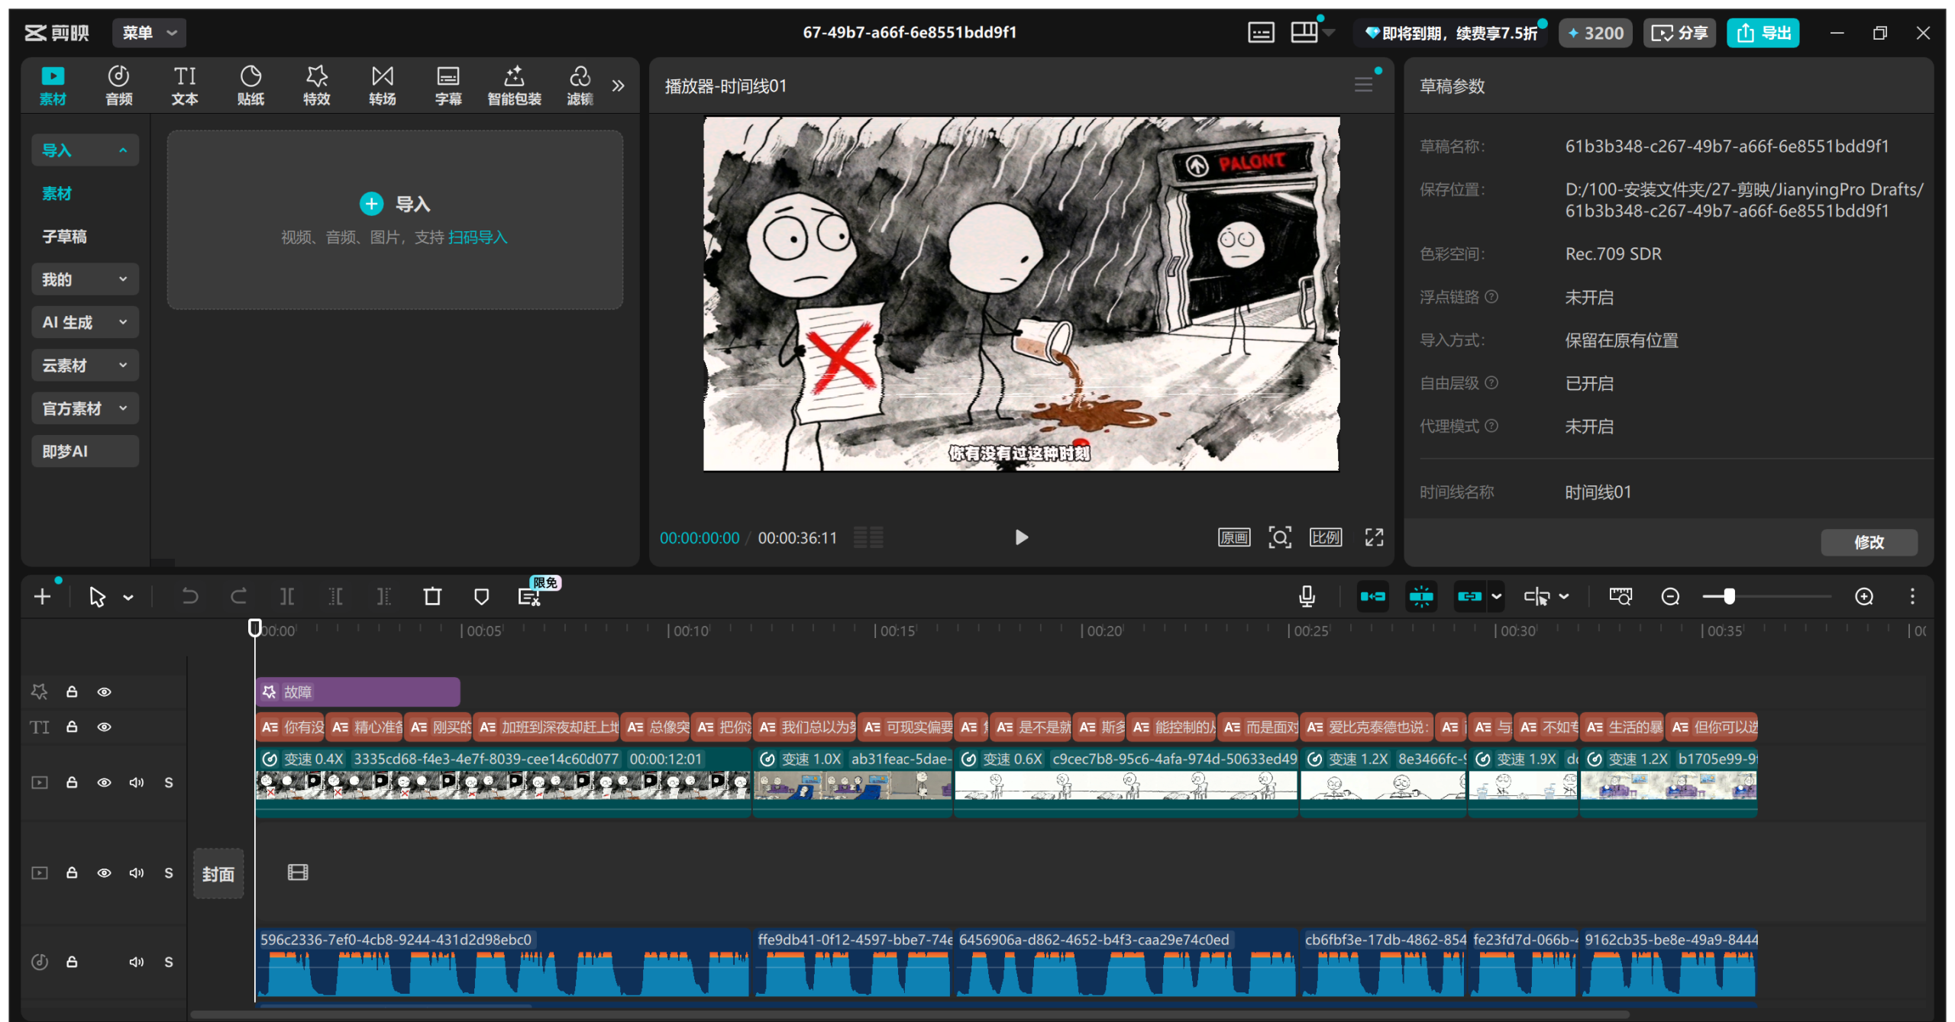
Task: Click the timeline zoom slider handle
Action: point(1729,596)
